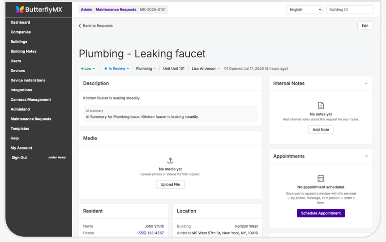
Task: Open the English language selector
Action: pos(304,9)
